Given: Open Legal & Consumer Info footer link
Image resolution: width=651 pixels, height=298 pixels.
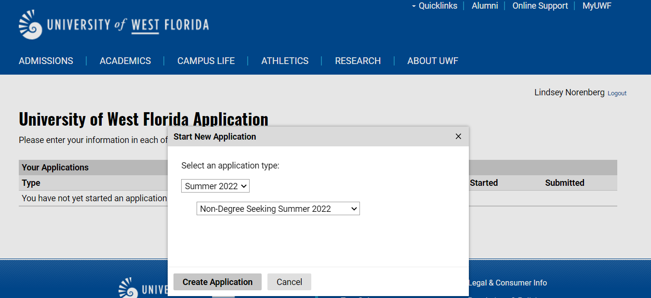Looking at the screenshot, I should [x=507, y=283].
